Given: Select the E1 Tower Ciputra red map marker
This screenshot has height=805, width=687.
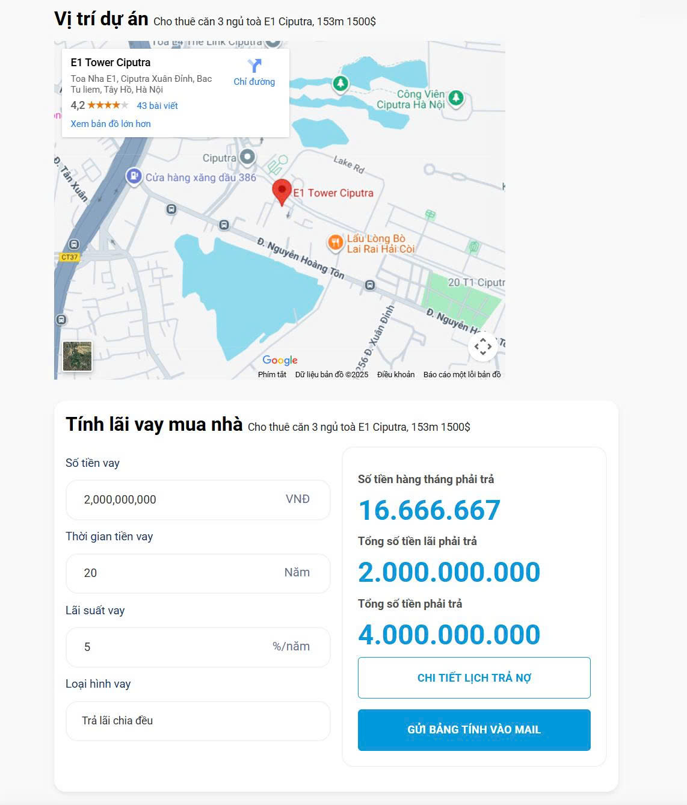Looking at the screenshot, I should point(282,191).
